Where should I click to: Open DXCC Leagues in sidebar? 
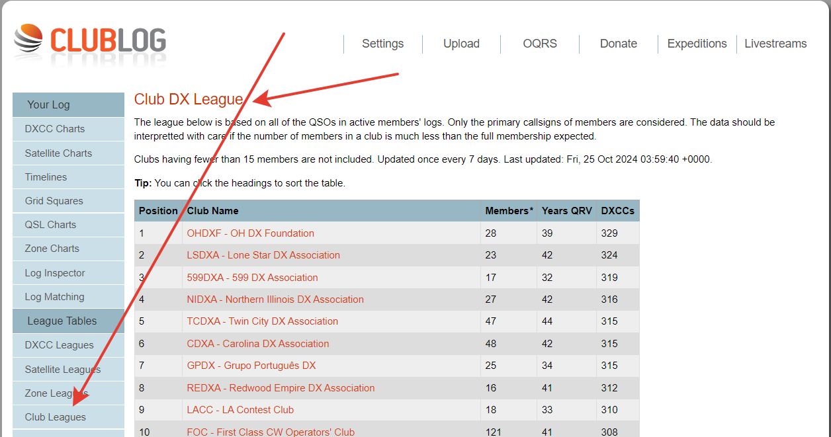tap(68, 345)
